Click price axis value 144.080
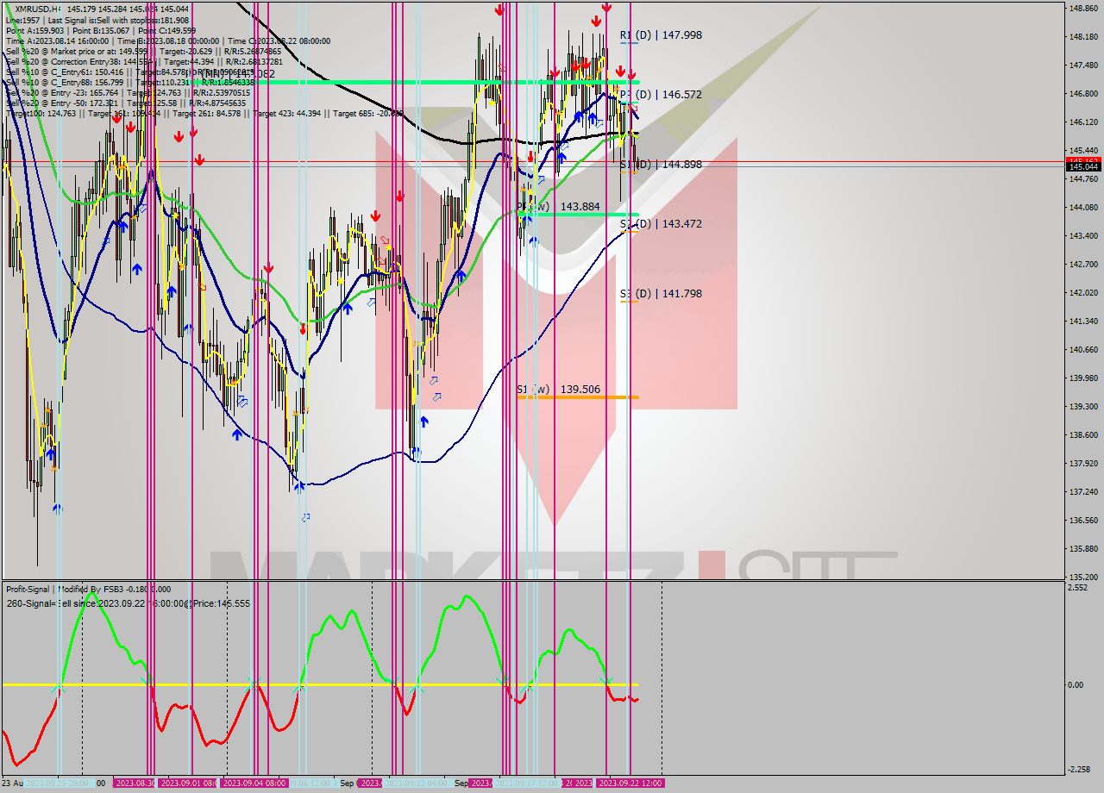 pos(1083,207)
